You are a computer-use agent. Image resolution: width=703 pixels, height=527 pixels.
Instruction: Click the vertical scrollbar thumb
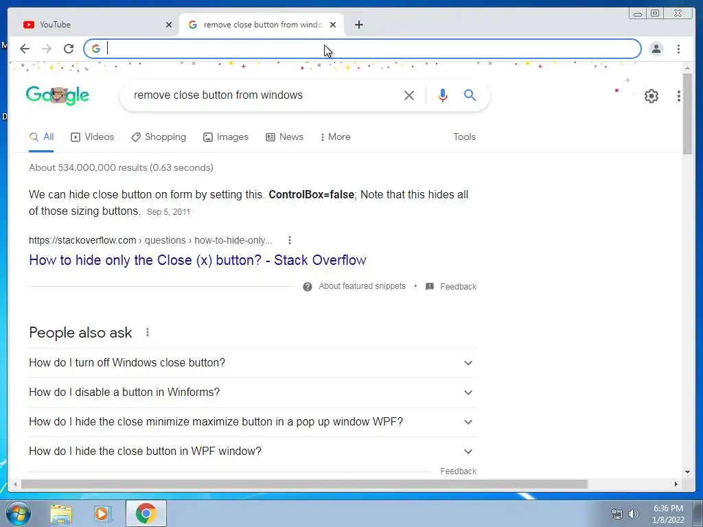[x=687, y=114]
